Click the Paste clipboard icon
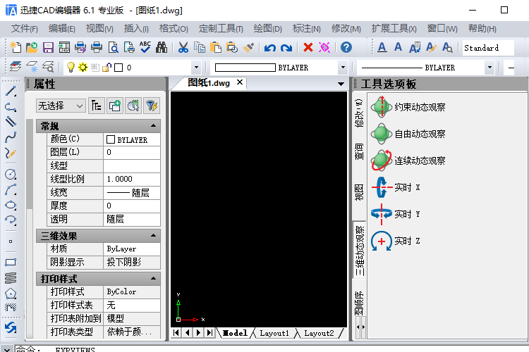The image size is (529, 352). click(x=215, y=47)
